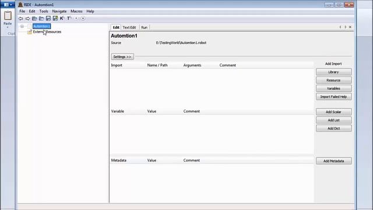Expand the Settings >> section
This screenshot has width=373, height=210.
[x=122, y=57]
